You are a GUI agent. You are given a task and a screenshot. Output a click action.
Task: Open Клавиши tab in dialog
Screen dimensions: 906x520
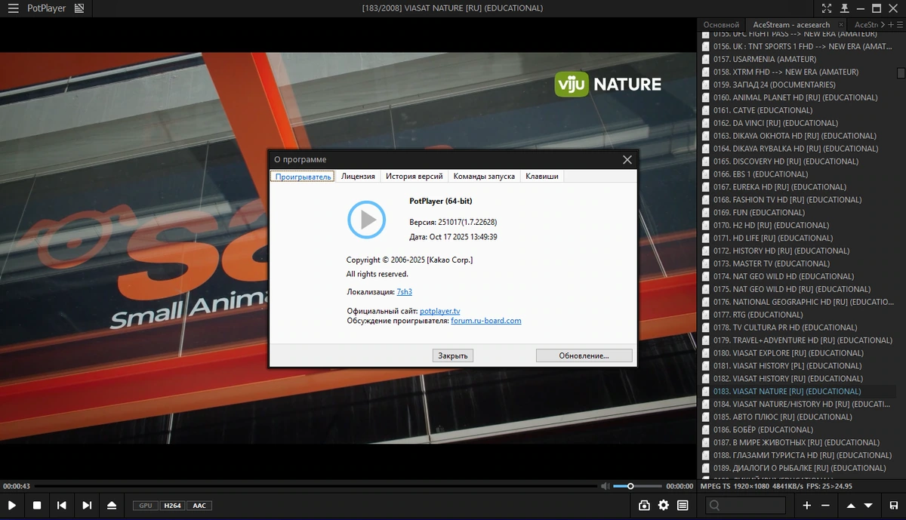[x=542, y=176]
